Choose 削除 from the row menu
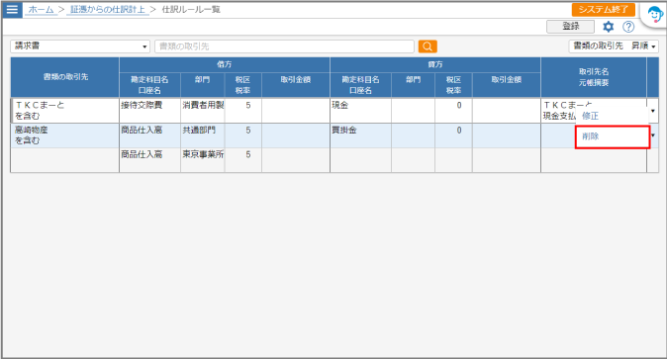This screenshot has height=359, width=667. [x=613, y=136]
